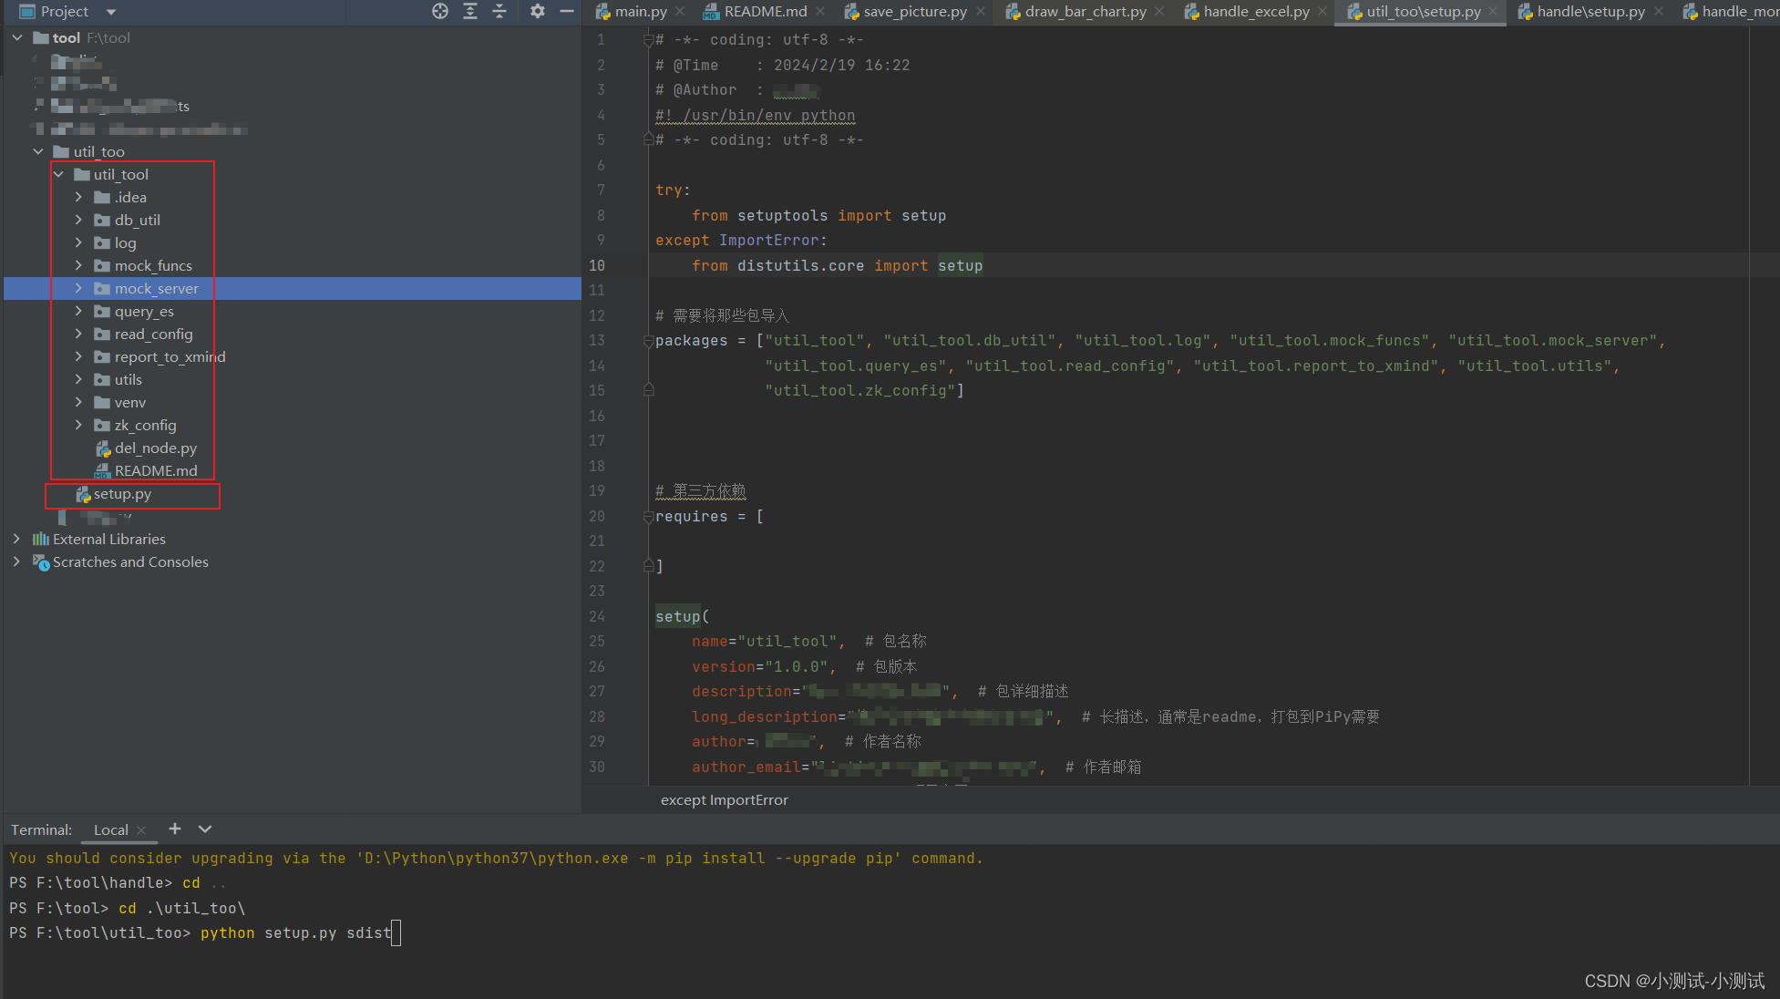Expand the read_config folder
The width and height of the screenshot is (1780, 999).
tap(78, 334)
